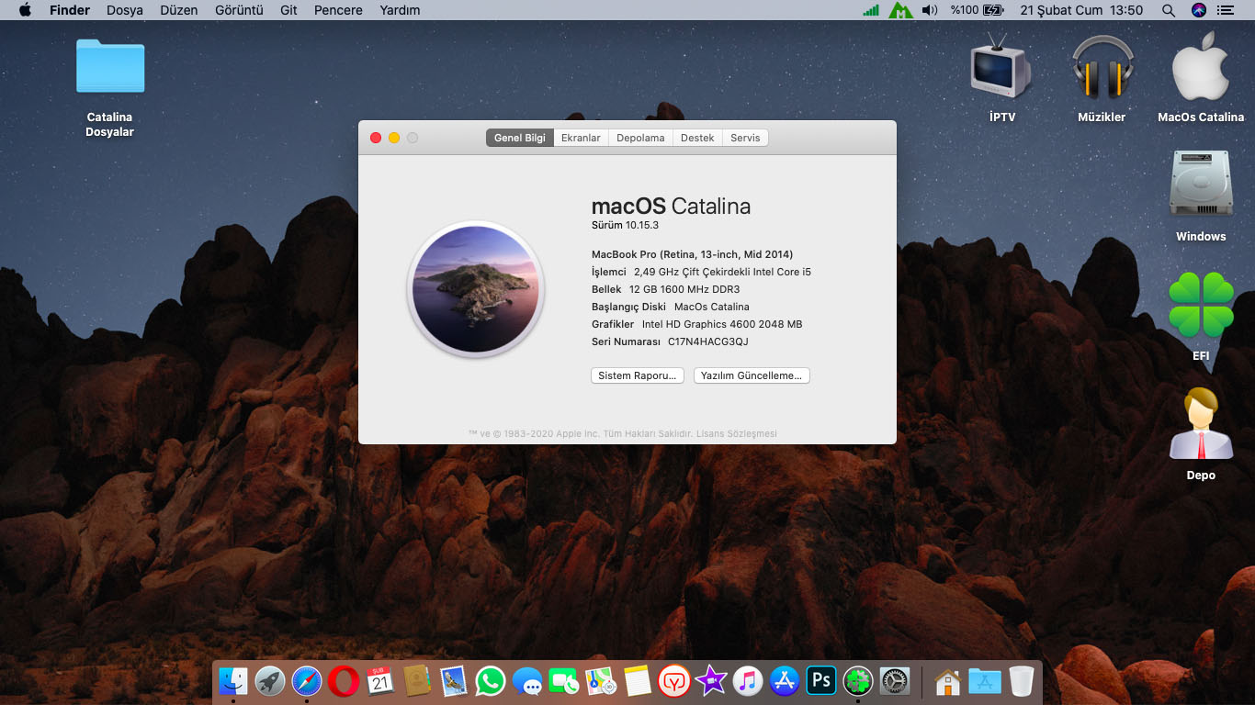The image size is (1255, 705).
Task: Click the Sistem Raporu button
Action: tap(637, 375)
